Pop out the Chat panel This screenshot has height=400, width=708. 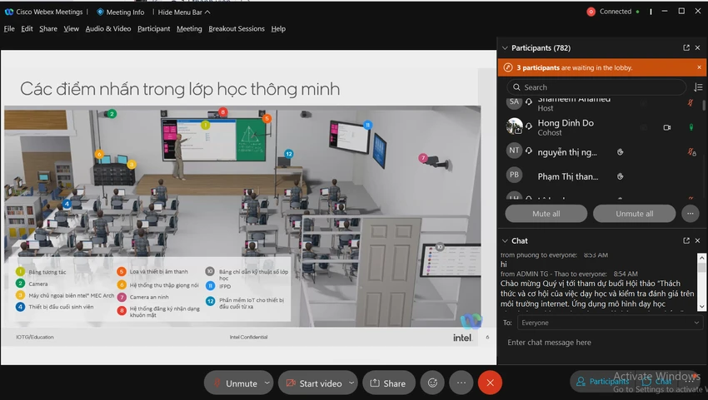pos(686,241)
